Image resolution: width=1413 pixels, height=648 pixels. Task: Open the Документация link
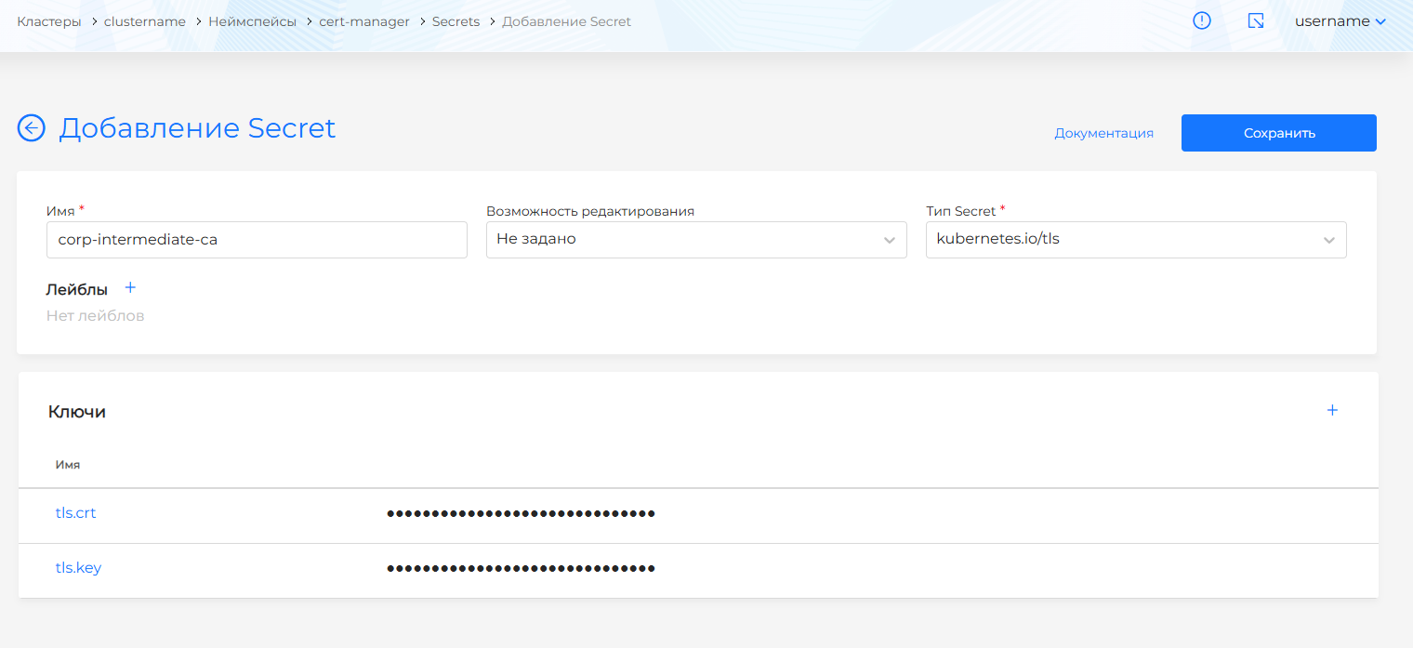click(x=1103, y=133)
